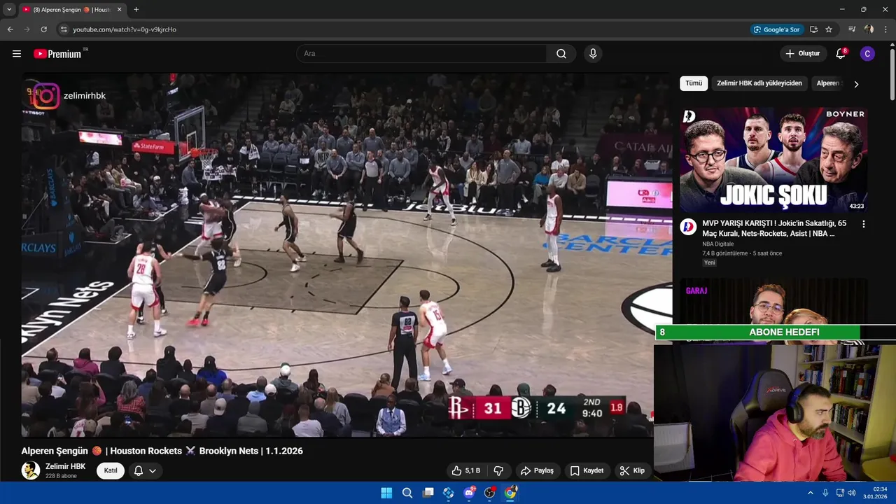Viewport: 896px width, 504px height.
Task: View site information icon in address bar
Action: coord(63,29)
